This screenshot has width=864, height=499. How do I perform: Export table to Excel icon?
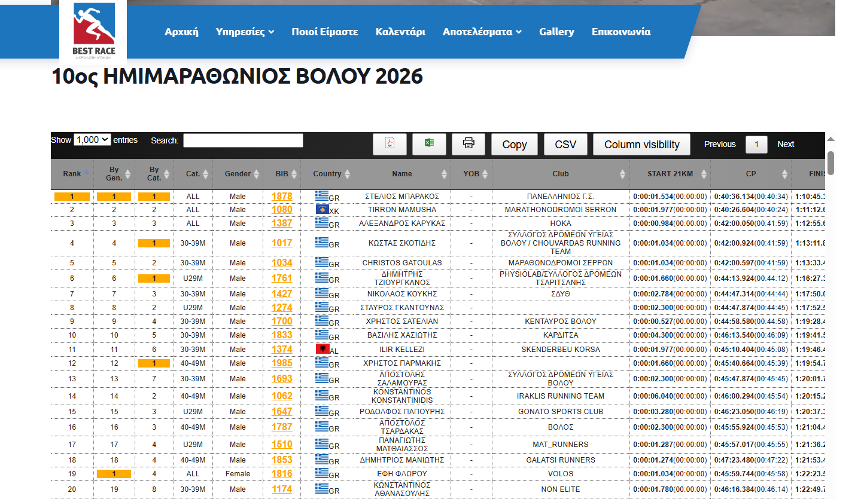coord(429,144)
